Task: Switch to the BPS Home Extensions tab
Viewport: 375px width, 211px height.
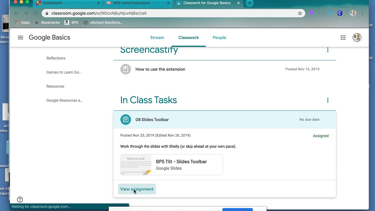Action: [138, 3]
